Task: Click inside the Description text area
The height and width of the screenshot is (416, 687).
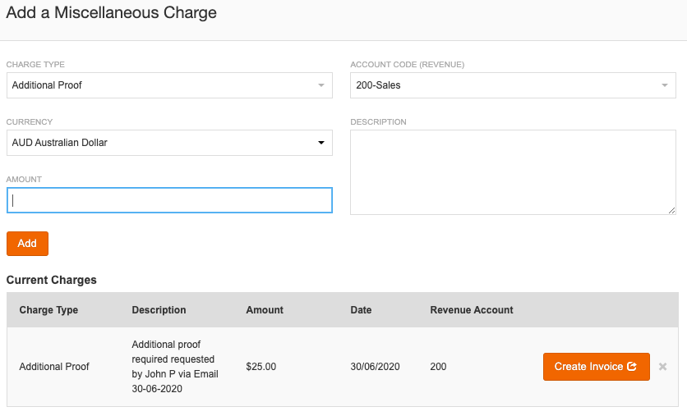Action: tap(513, 172)
